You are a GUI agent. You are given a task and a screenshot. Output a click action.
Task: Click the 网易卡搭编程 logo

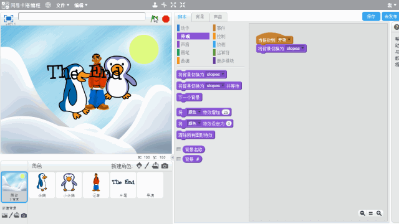pos(21,5)
